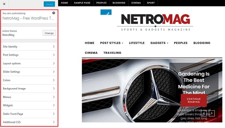Open POST STYLES dropdown menu
Viewport: 225px width, 128px height.
click(112, 43)
